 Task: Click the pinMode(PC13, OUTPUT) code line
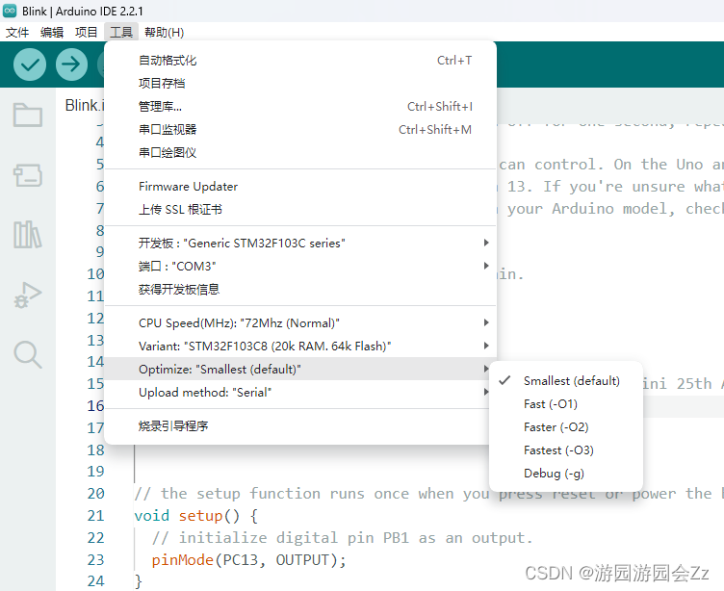(248, 560)
